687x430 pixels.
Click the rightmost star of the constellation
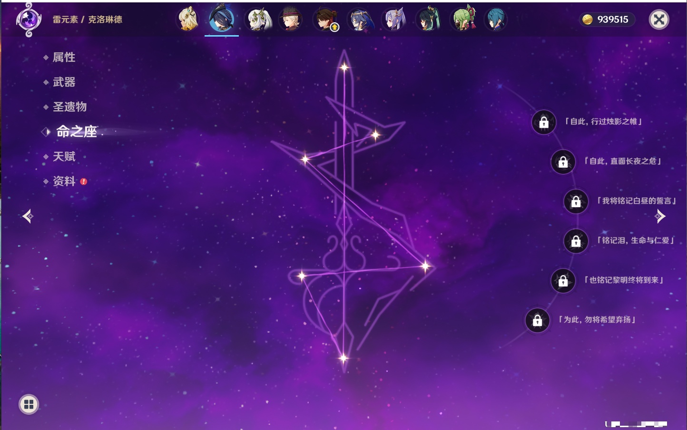pyautogui.click(x=425, y=266)
